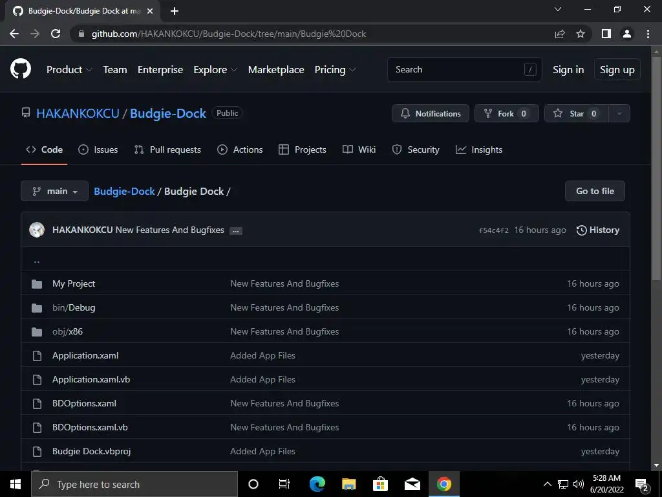Open the Application.xaml.vb file

(91, 379)
